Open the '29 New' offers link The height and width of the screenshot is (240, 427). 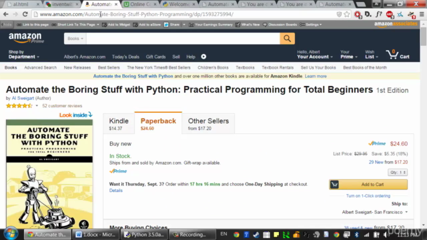[376, 162]
